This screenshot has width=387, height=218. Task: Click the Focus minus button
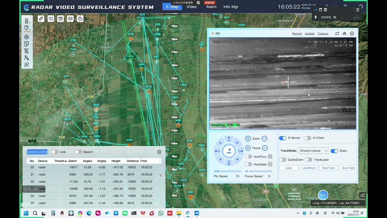point(265,148)
